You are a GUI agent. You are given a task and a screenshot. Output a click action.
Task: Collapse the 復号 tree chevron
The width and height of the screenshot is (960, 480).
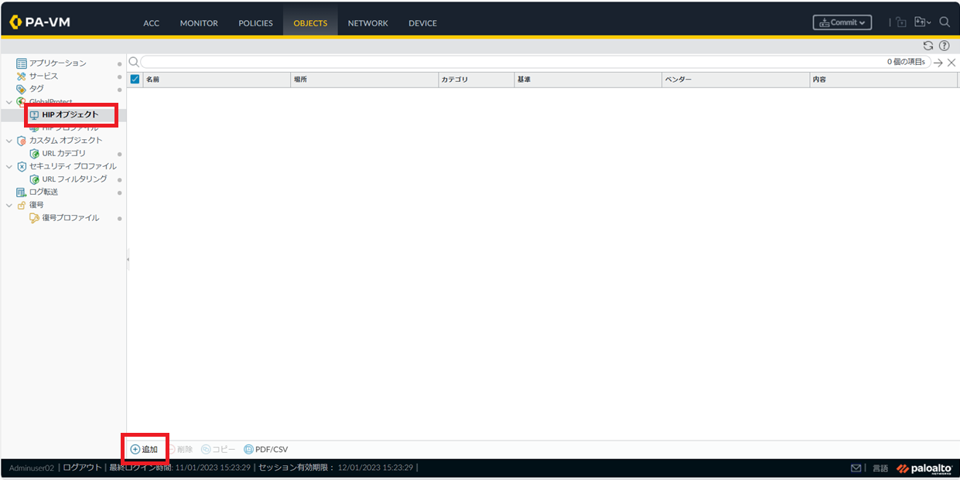[x=9, y=205]
